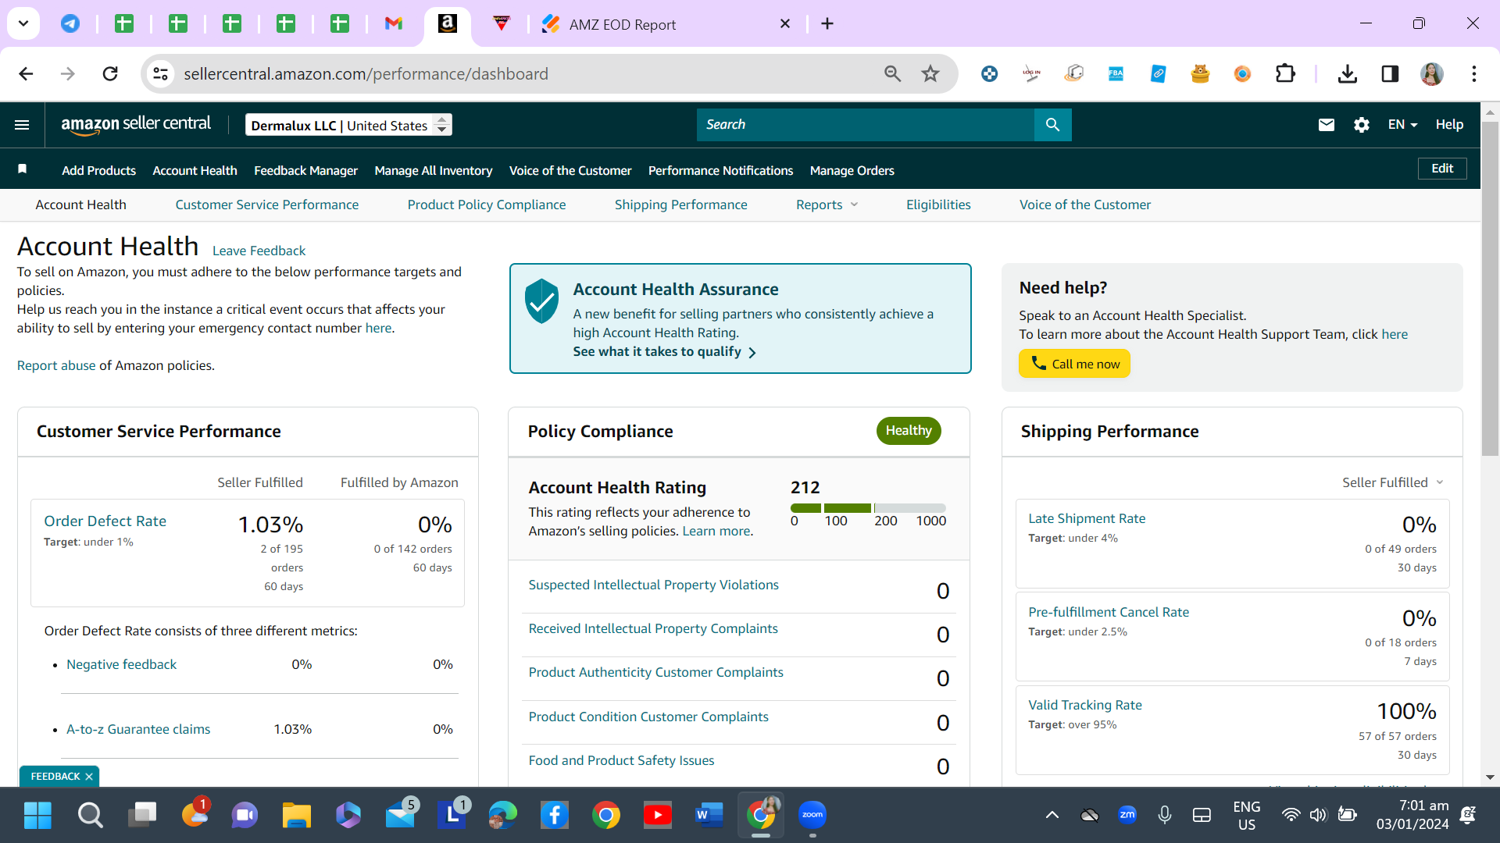The image size is (1500, 843).
Task: Go back to the previous page
Action: 26,73
